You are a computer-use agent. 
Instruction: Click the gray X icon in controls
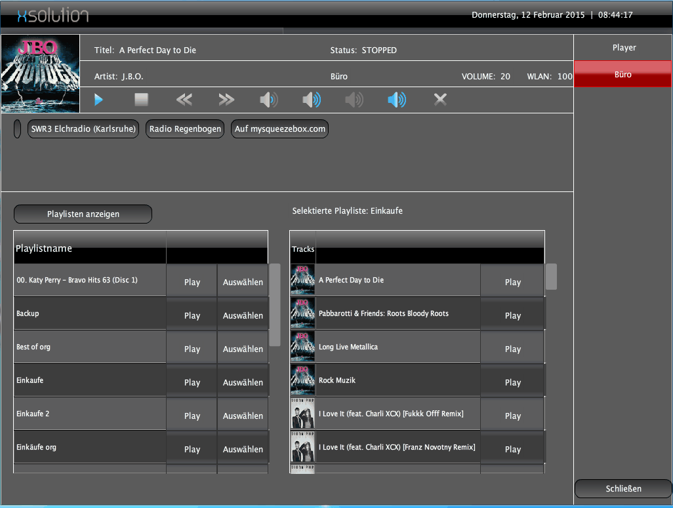(x=440, y=100)
